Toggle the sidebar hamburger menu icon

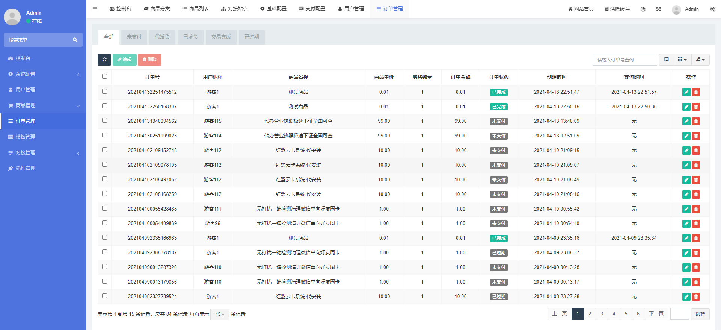[x=95, y=9]
